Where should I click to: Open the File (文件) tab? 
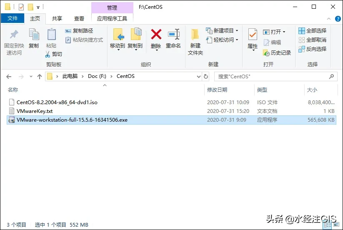13,18
